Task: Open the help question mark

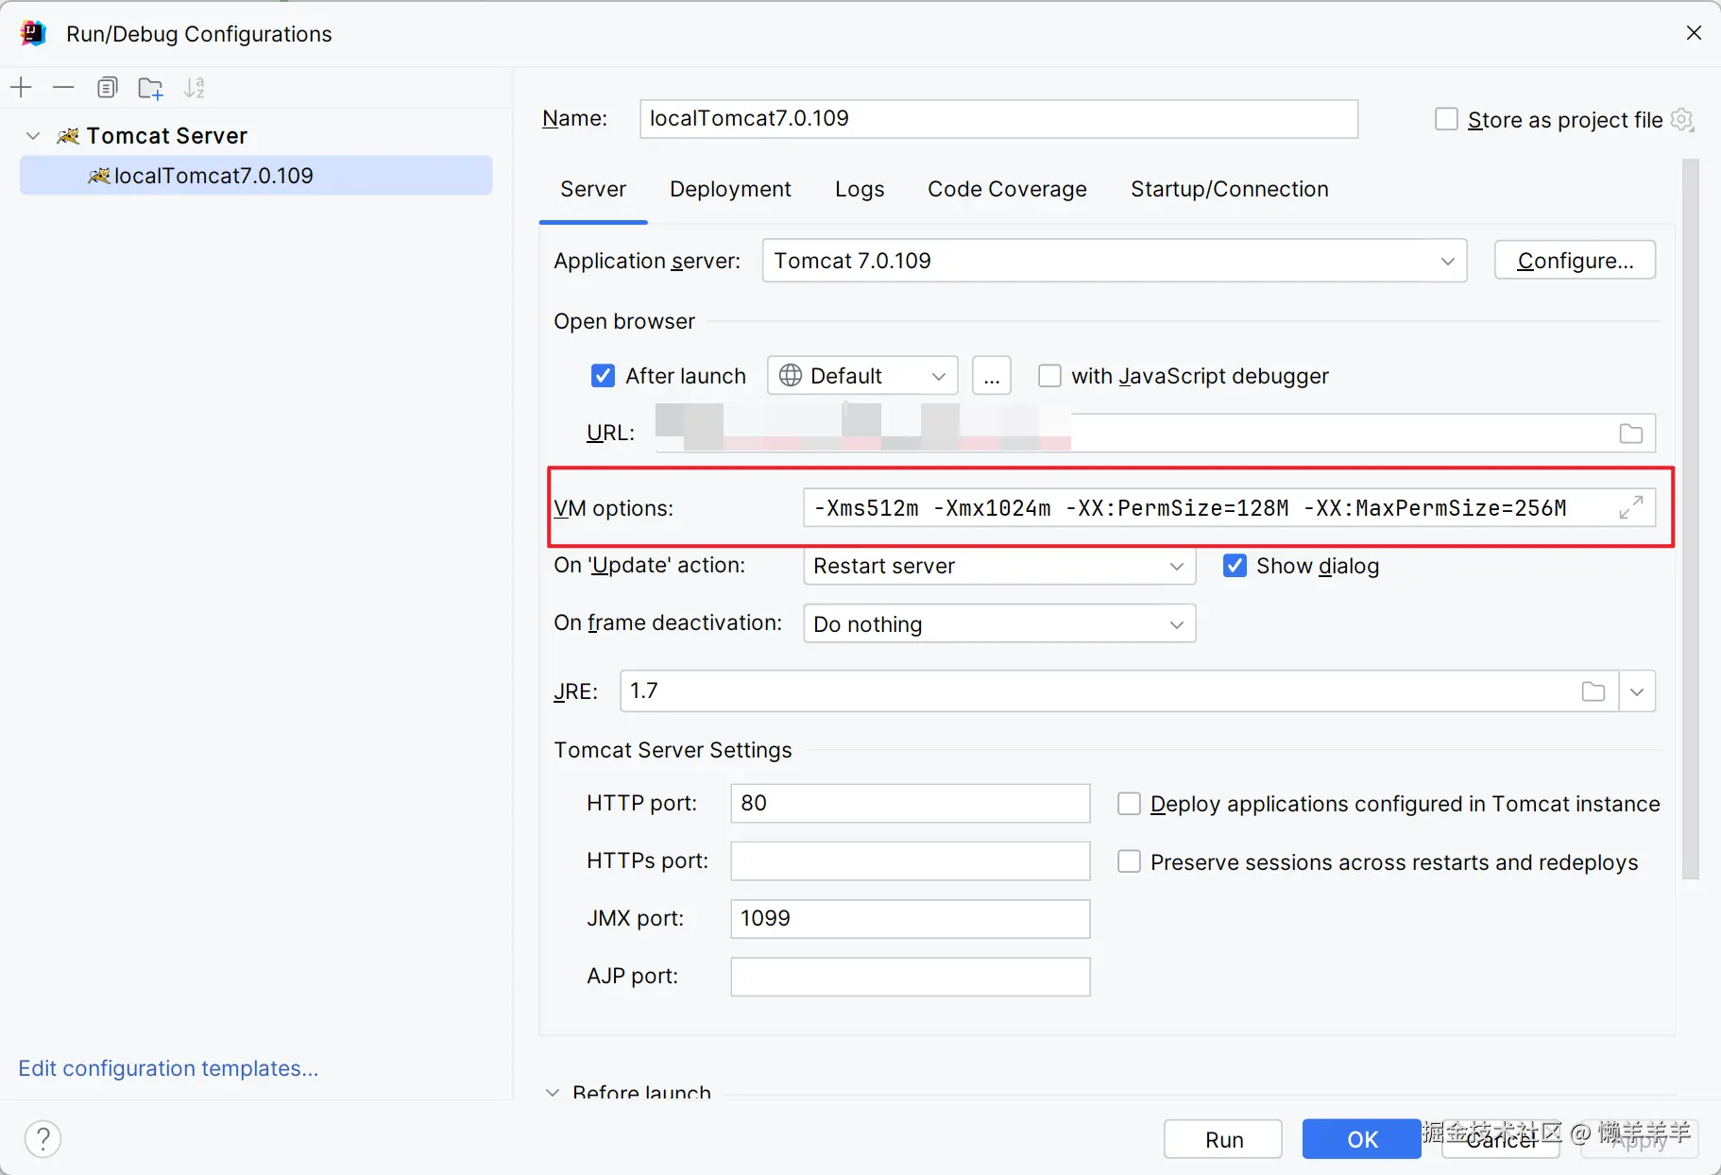Action: click(x=43, y=1138)
